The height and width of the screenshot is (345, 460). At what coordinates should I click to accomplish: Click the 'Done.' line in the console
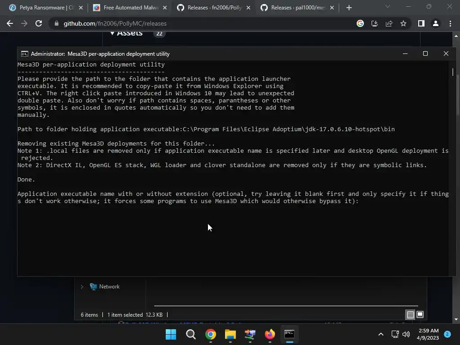(26, 180)
